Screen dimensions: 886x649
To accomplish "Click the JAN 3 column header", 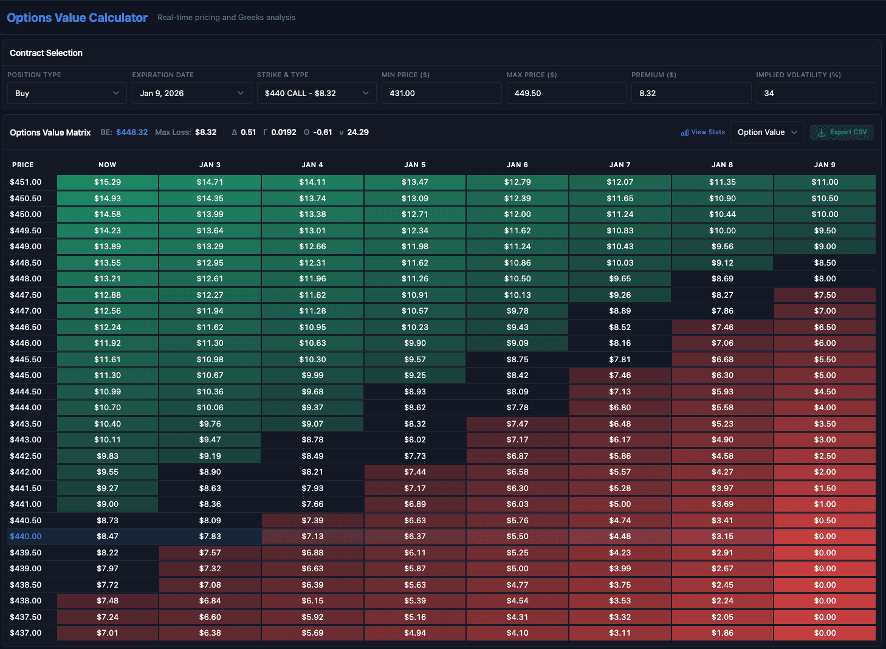I will point(210,165).
